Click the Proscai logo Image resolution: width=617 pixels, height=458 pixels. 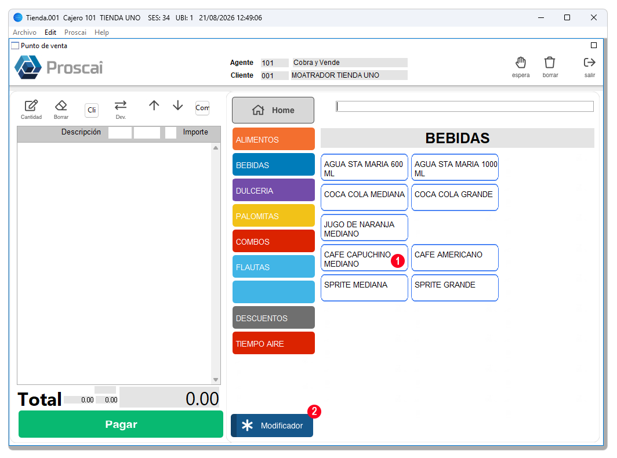[x=59, y=67]
